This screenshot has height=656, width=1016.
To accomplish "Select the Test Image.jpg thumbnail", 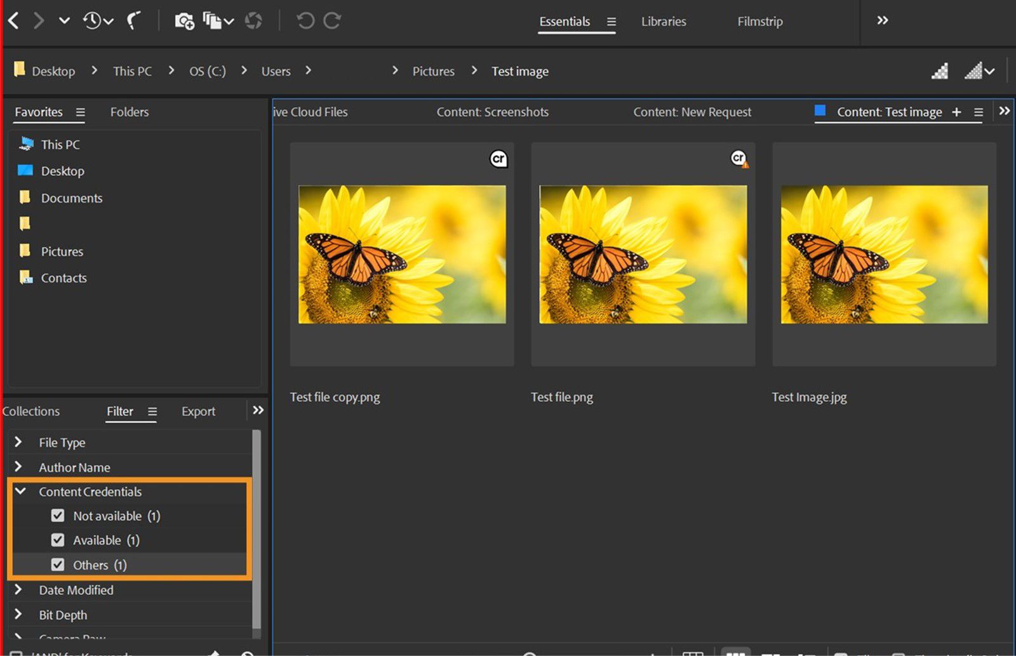I will click(x=884, y=254).
